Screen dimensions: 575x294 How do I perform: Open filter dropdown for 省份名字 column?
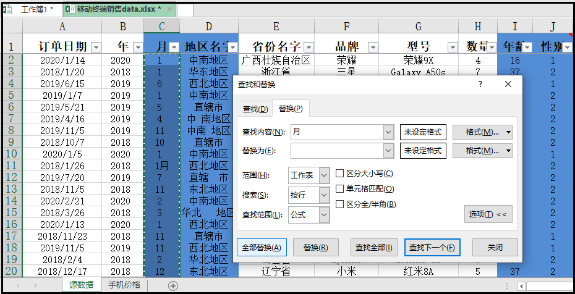click(x=309, y=47)
